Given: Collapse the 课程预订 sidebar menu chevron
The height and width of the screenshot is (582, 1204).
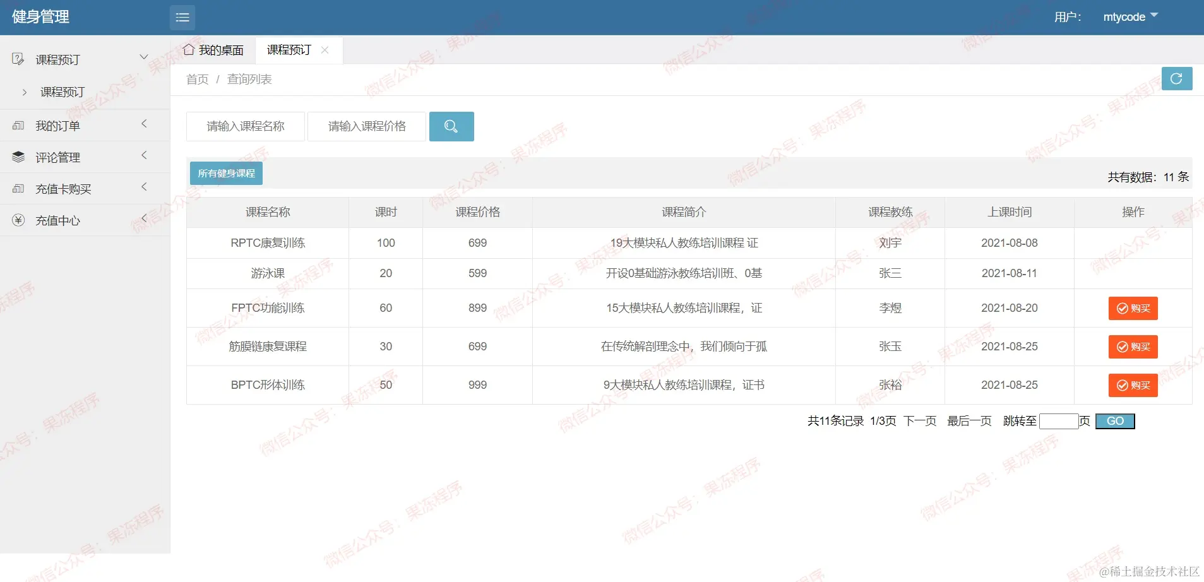Looking at the screenshot, I should 144,57.
